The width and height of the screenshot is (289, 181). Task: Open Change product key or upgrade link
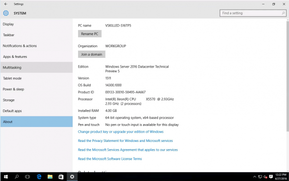point(120,132)
